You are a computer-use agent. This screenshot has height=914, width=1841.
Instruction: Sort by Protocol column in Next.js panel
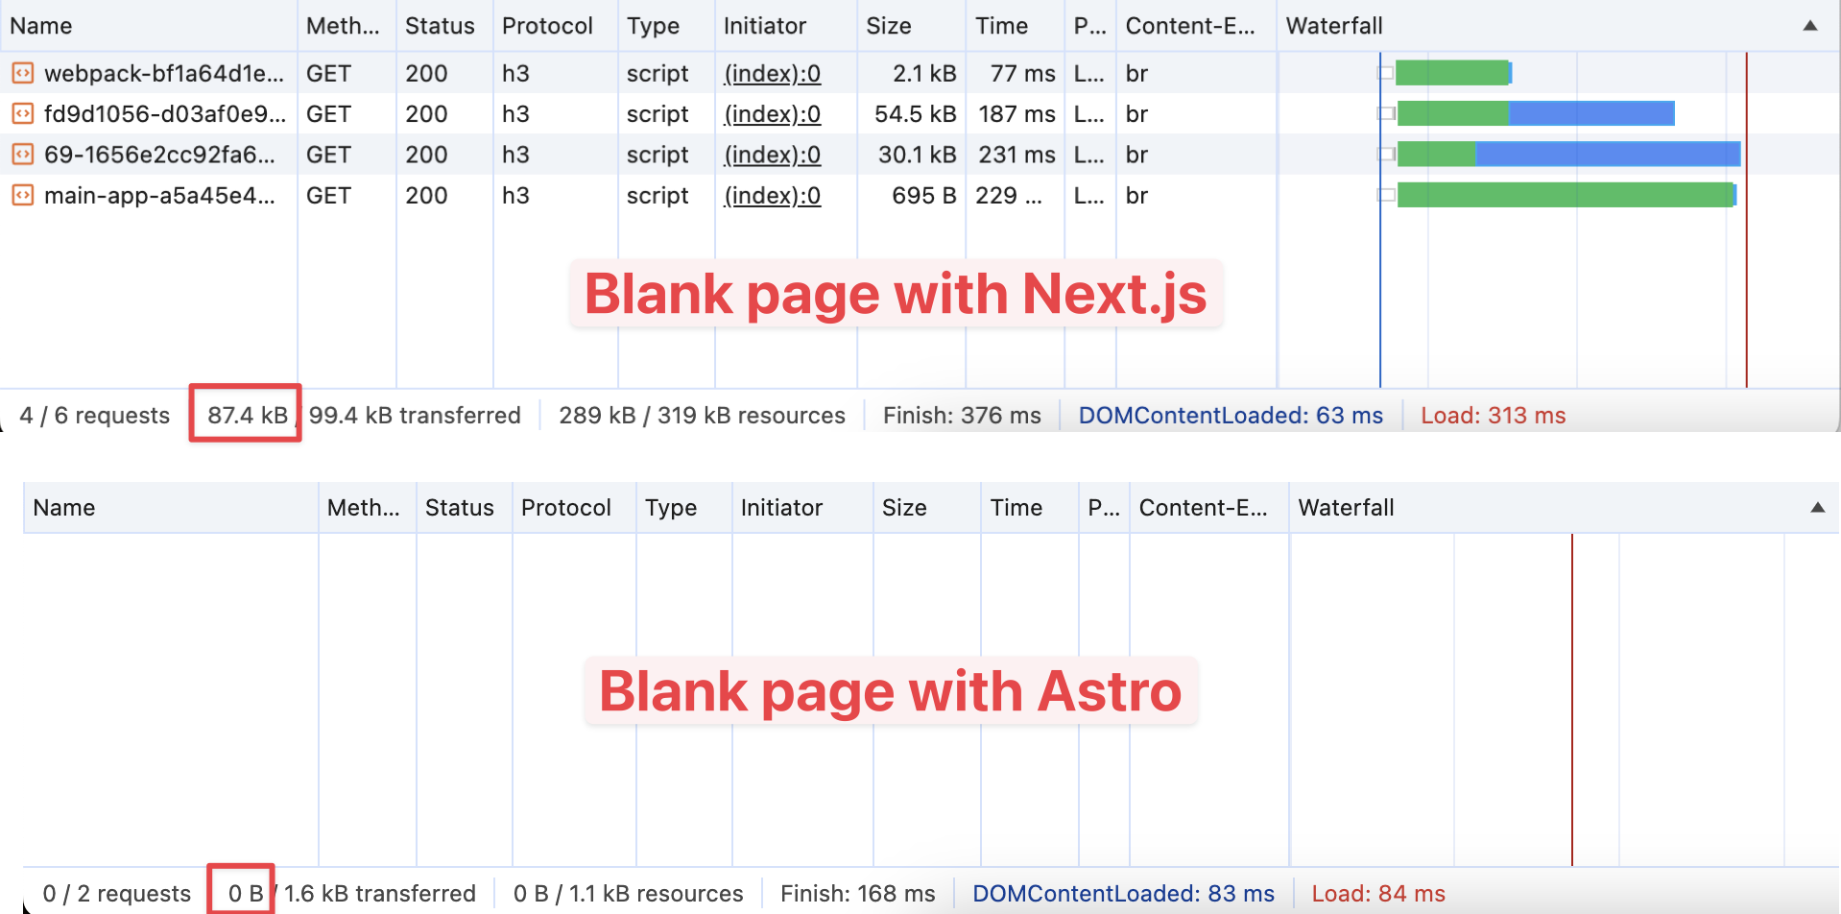point(556,26)
